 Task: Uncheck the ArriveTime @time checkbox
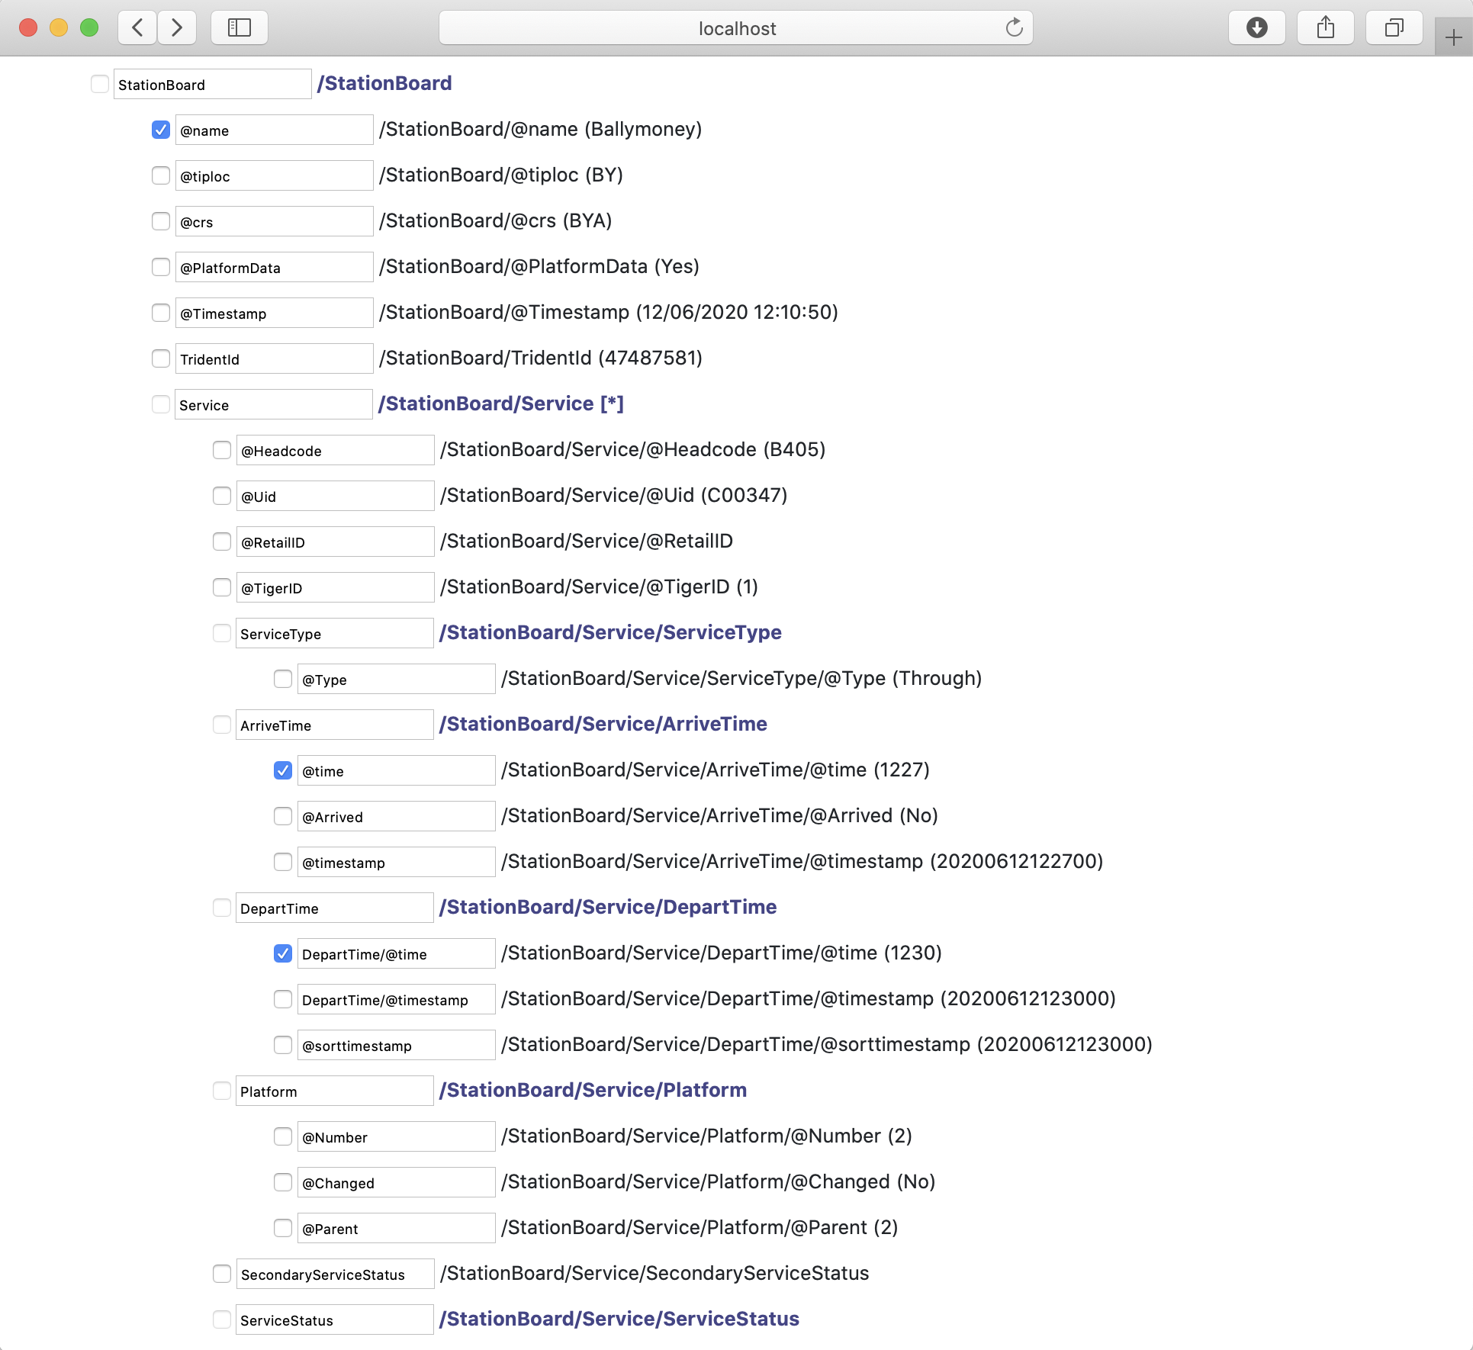click(x=283, y=770)
